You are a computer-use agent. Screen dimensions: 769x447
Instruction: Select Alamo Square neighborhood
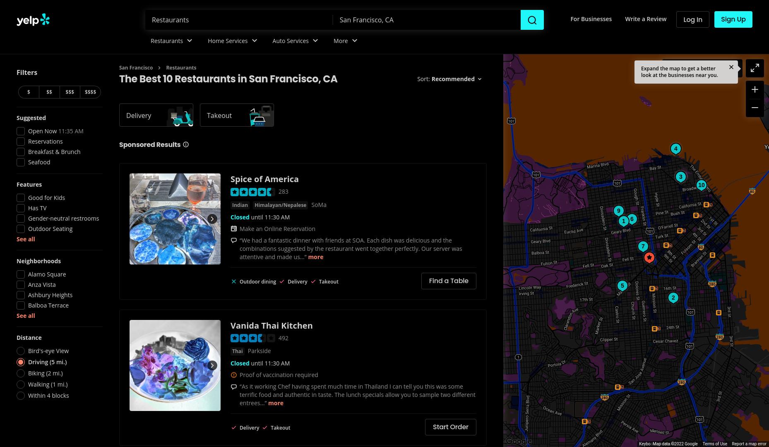coord(21,274)
